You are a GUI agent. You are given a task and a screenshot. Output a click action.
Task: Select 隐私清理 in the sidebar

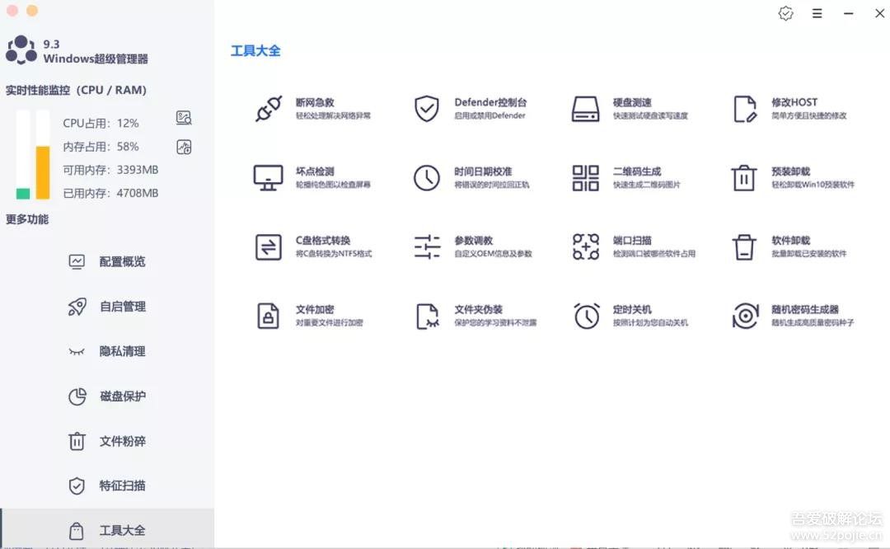tap(122, 351)
